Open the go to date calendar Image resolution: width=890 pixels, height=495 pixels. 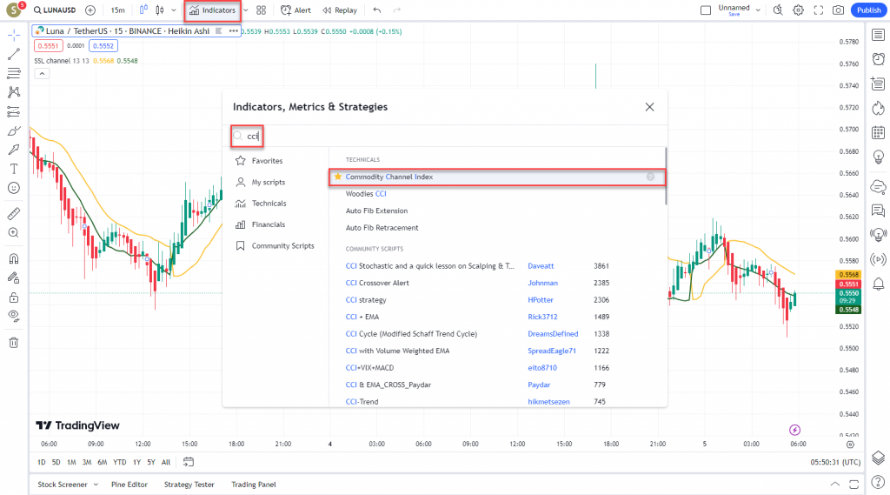click(189, 463)
